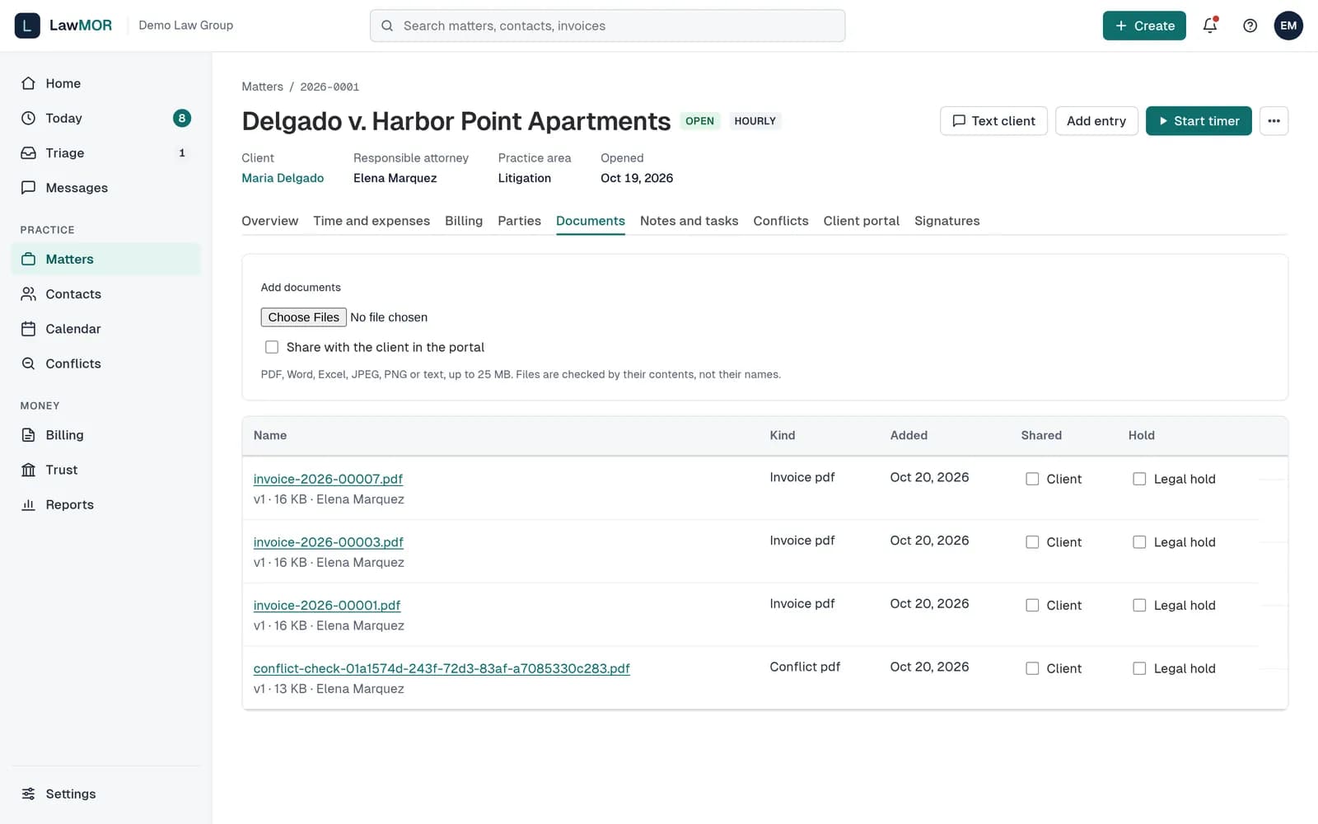Open the EM user avatar menu

pos(1288,26)
